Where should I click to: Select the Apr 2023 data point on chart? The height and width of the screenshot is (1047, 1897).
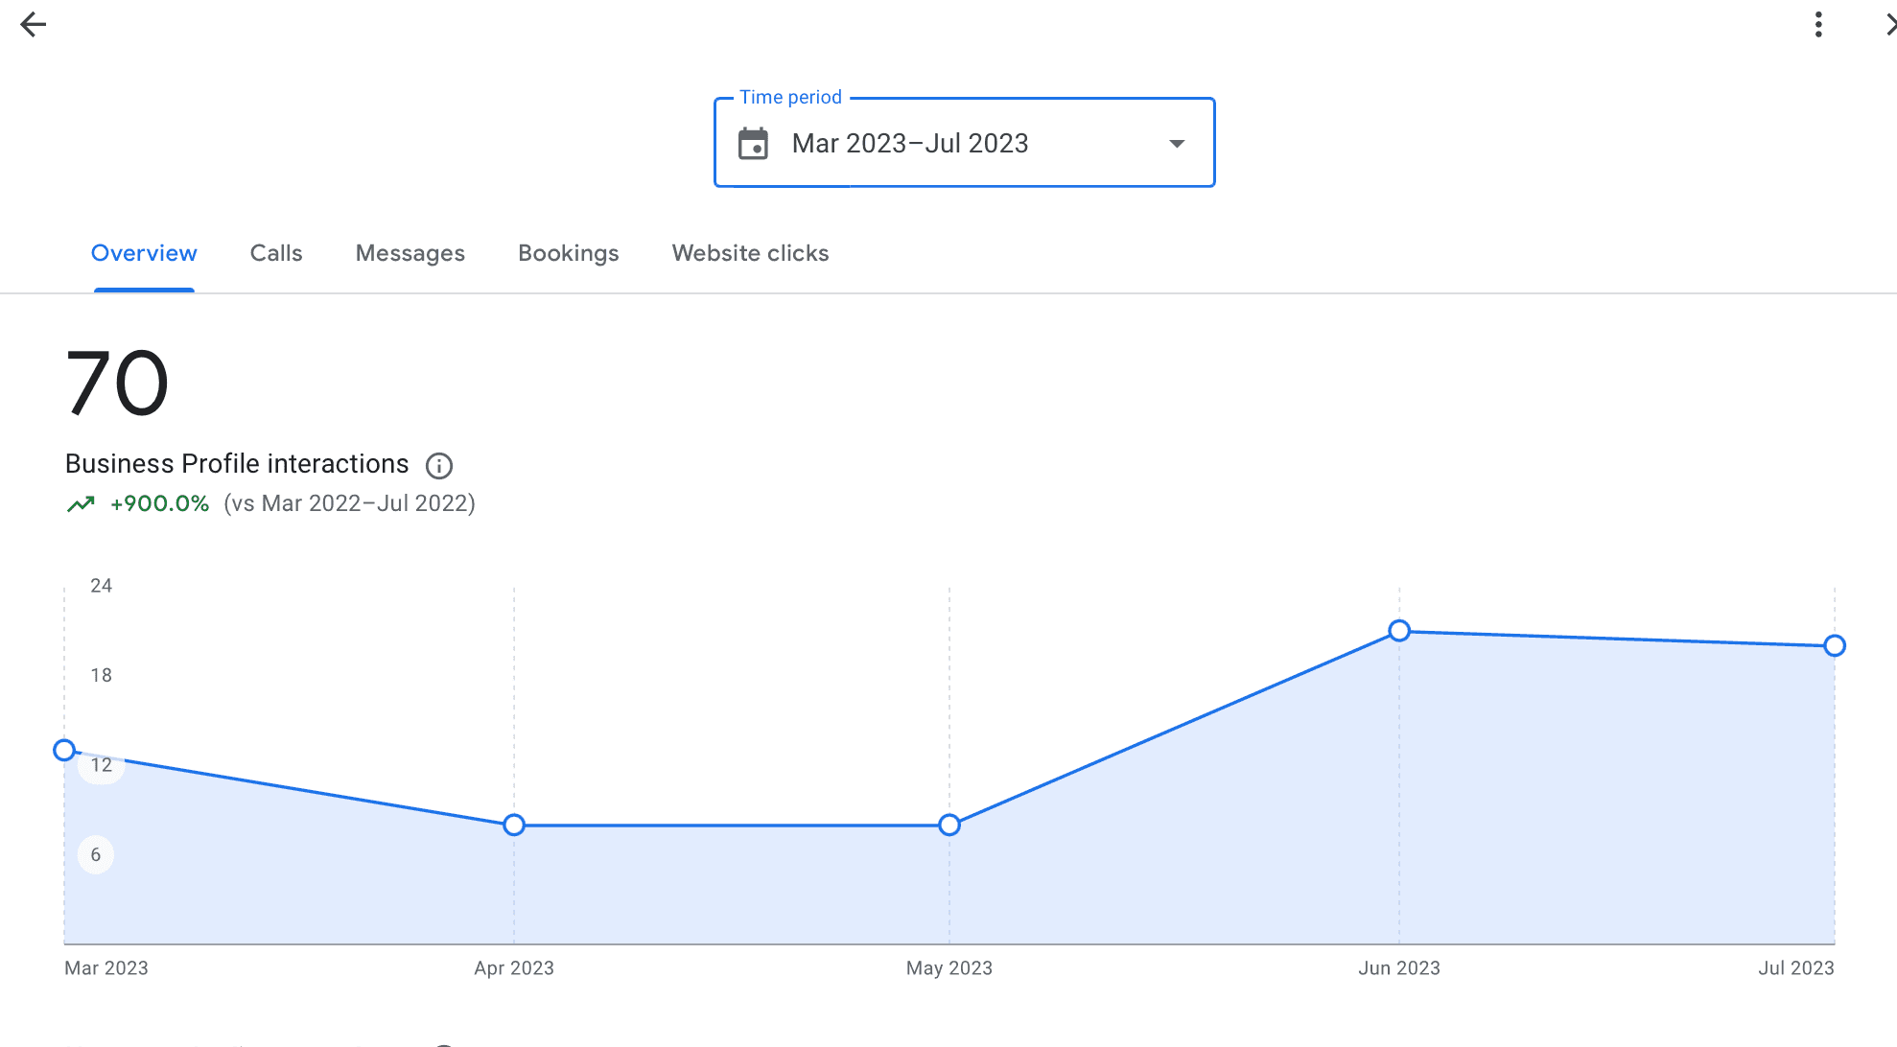pyautogui.click(x=514, y=825)
